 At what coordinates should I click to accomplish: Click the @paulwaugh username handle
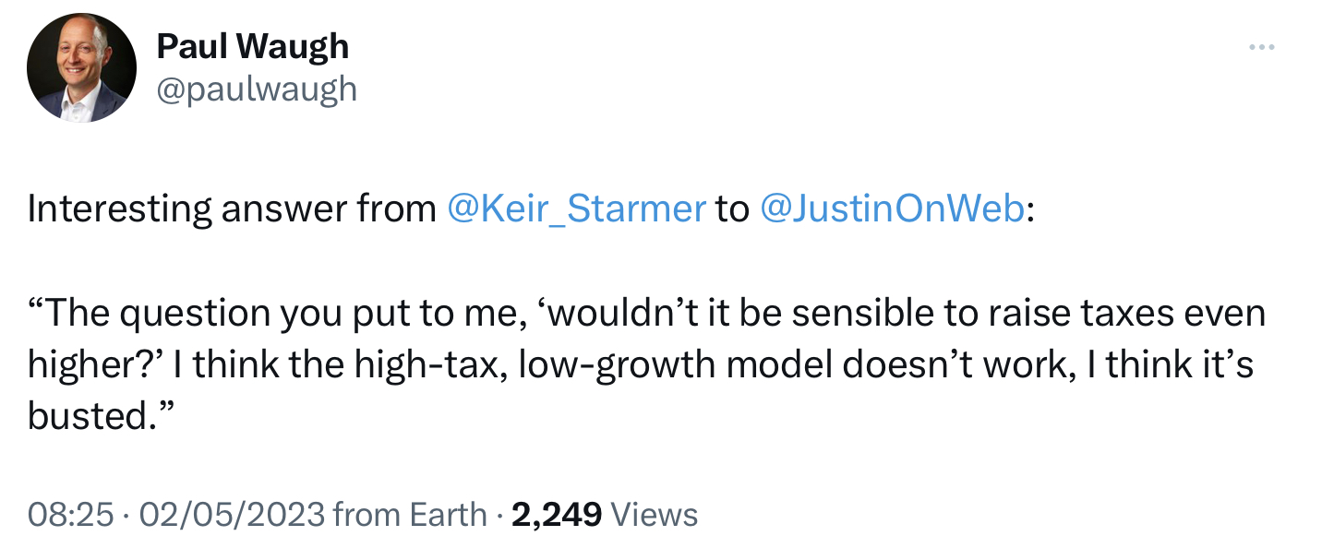256,89
